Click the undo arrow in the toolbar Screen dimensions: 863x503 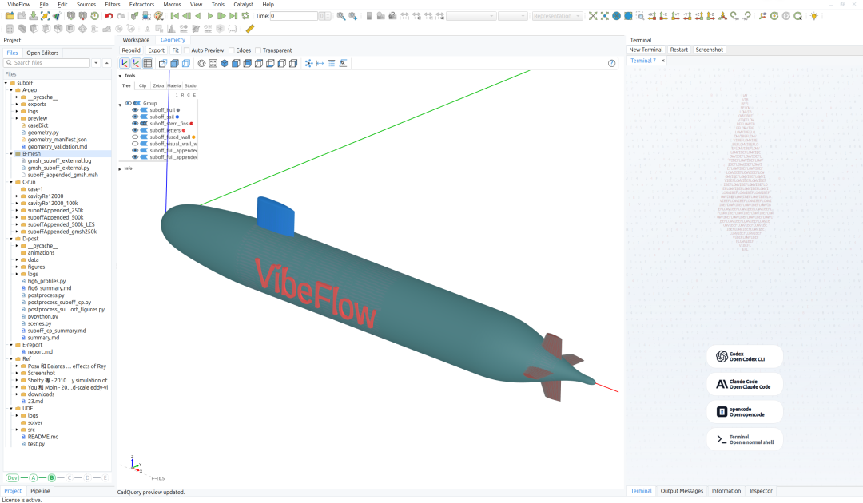click(109, 16)
